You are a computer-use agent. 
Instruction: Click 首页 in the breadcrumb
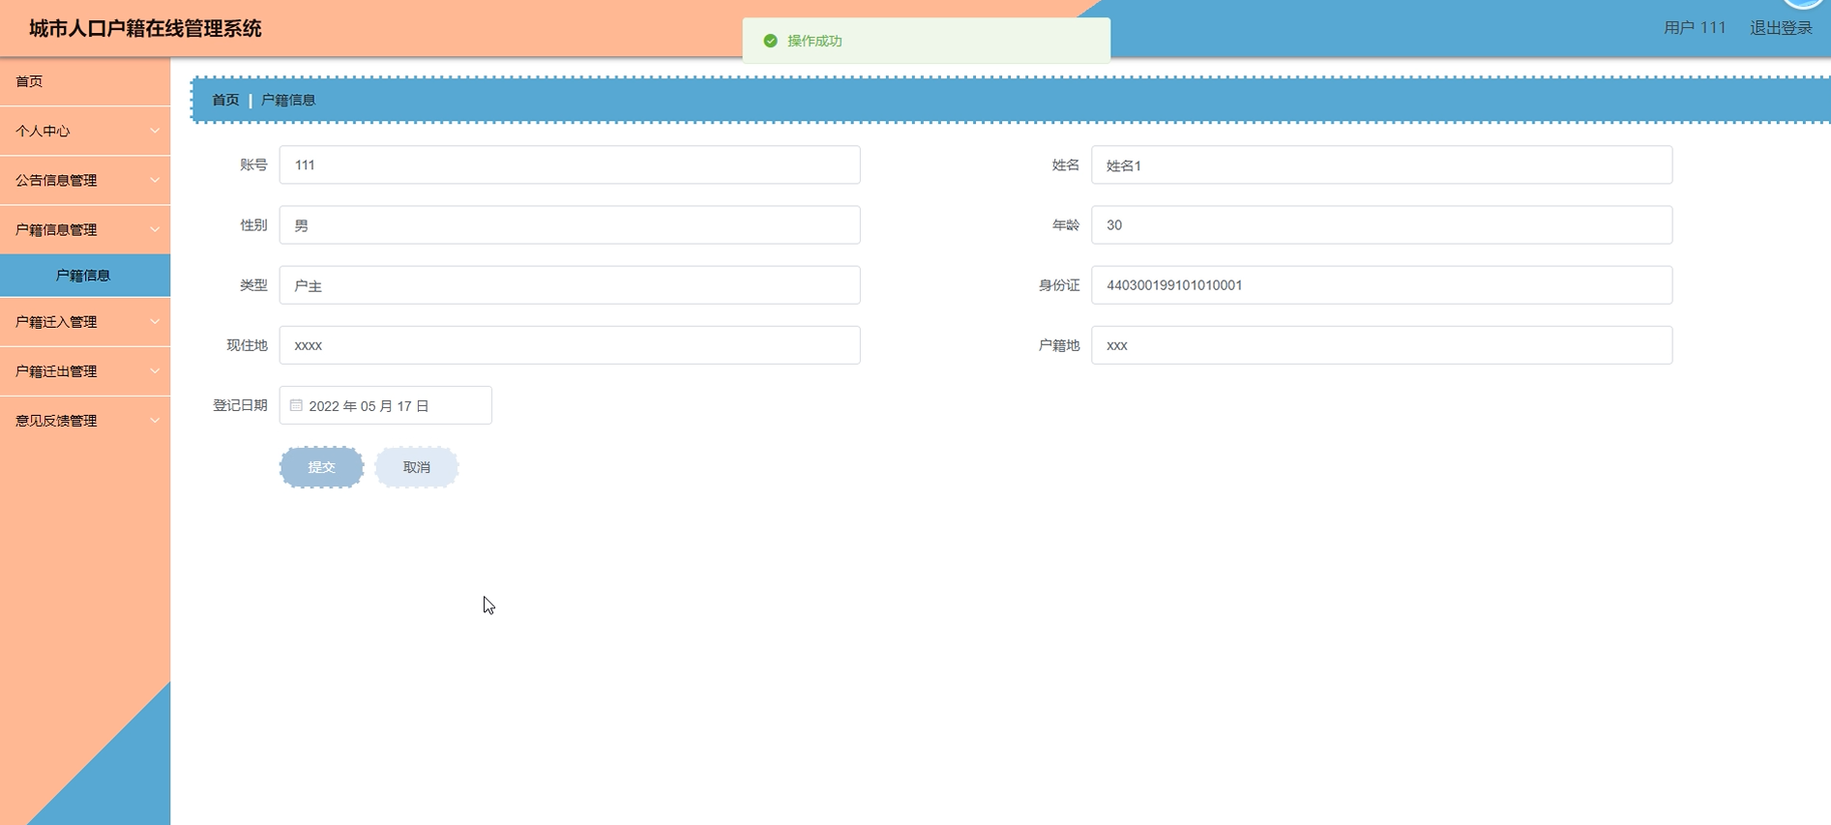[225, 100]
